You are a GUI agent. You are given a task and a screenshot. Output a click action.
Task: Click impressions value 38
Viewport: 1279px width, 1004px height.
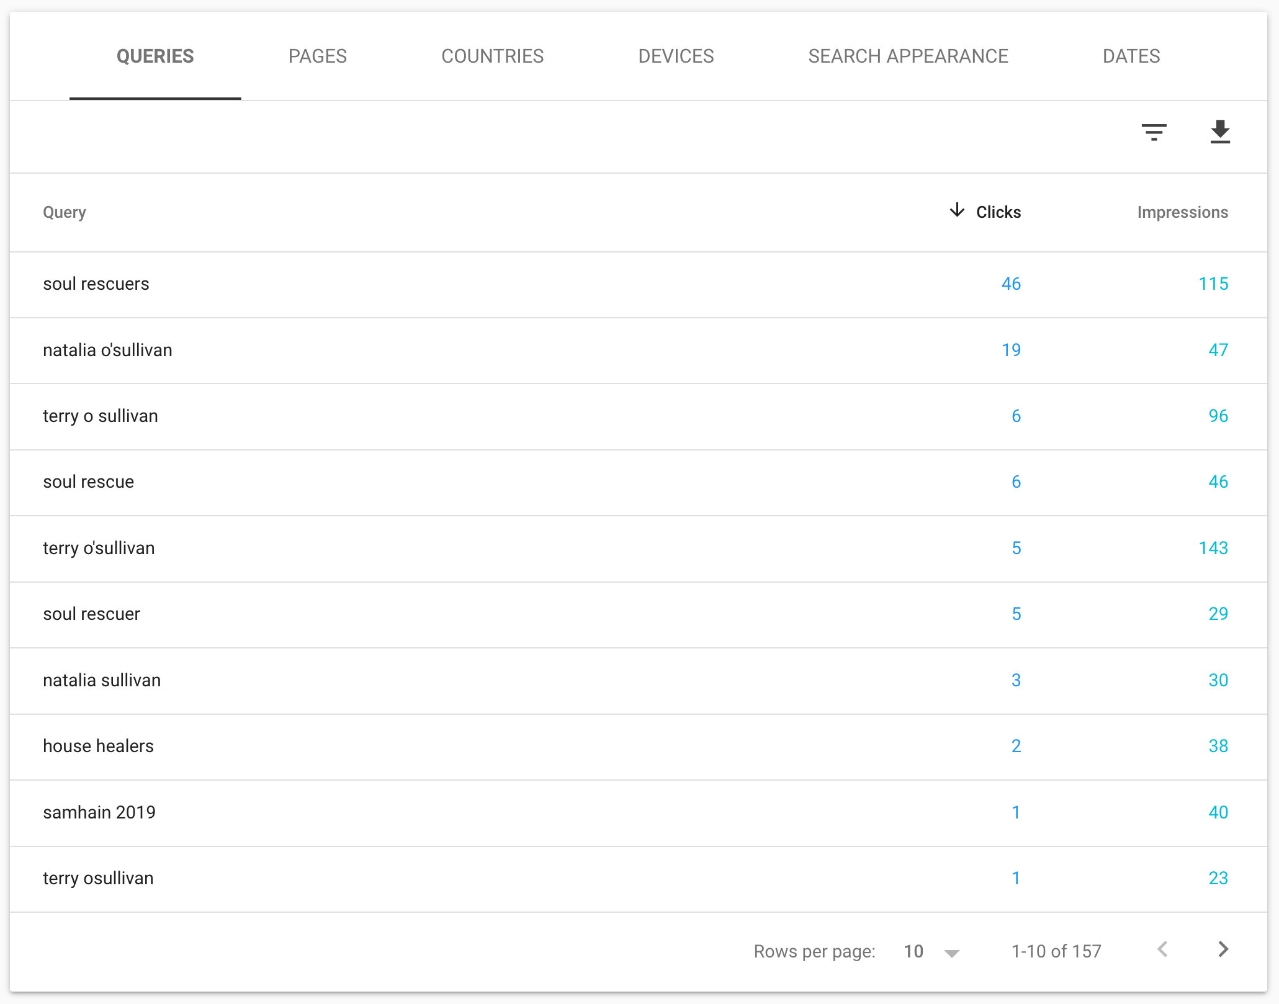tap(1218, 746)
